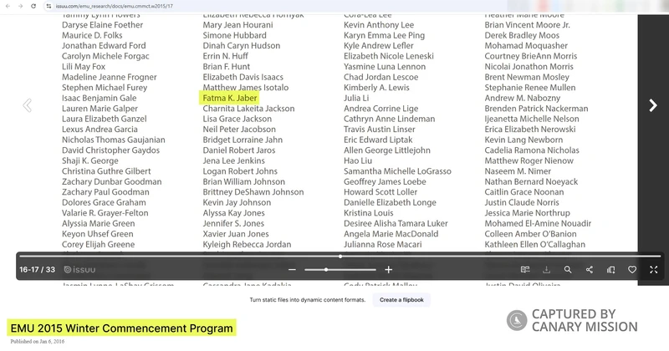669x351 pixels.
Task: Select the name Fatma K. Jaber
Action: click(229, 98)
